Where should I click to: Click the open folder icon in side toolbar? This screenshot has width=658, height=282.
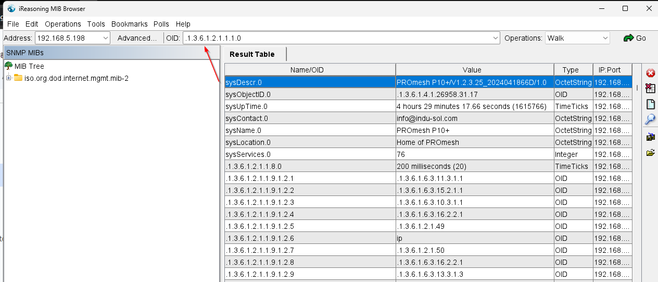pyautogui.click(x=650, y=153)
